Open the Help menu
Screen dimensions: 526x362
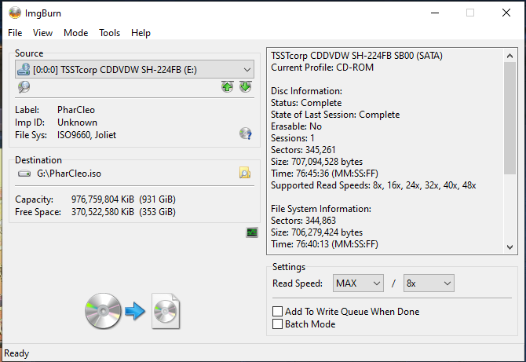tap(141, 33)
